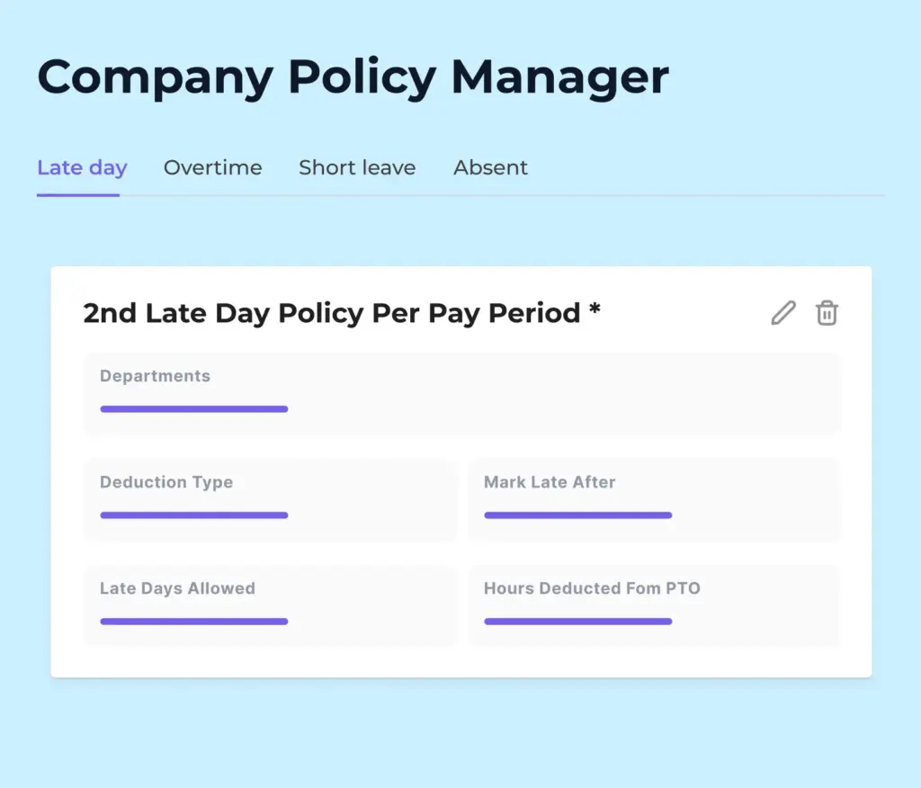This screenshot has height=788, width=921.
Task: Click the pencil icon to edit the policy
Action: coord(782,312)
